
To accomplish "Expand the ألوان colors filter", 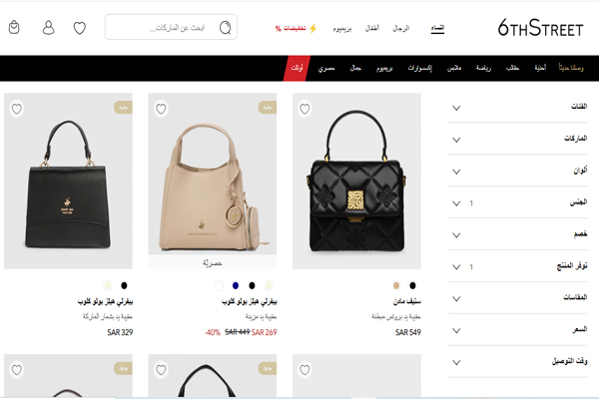I will tap(518, 171).
